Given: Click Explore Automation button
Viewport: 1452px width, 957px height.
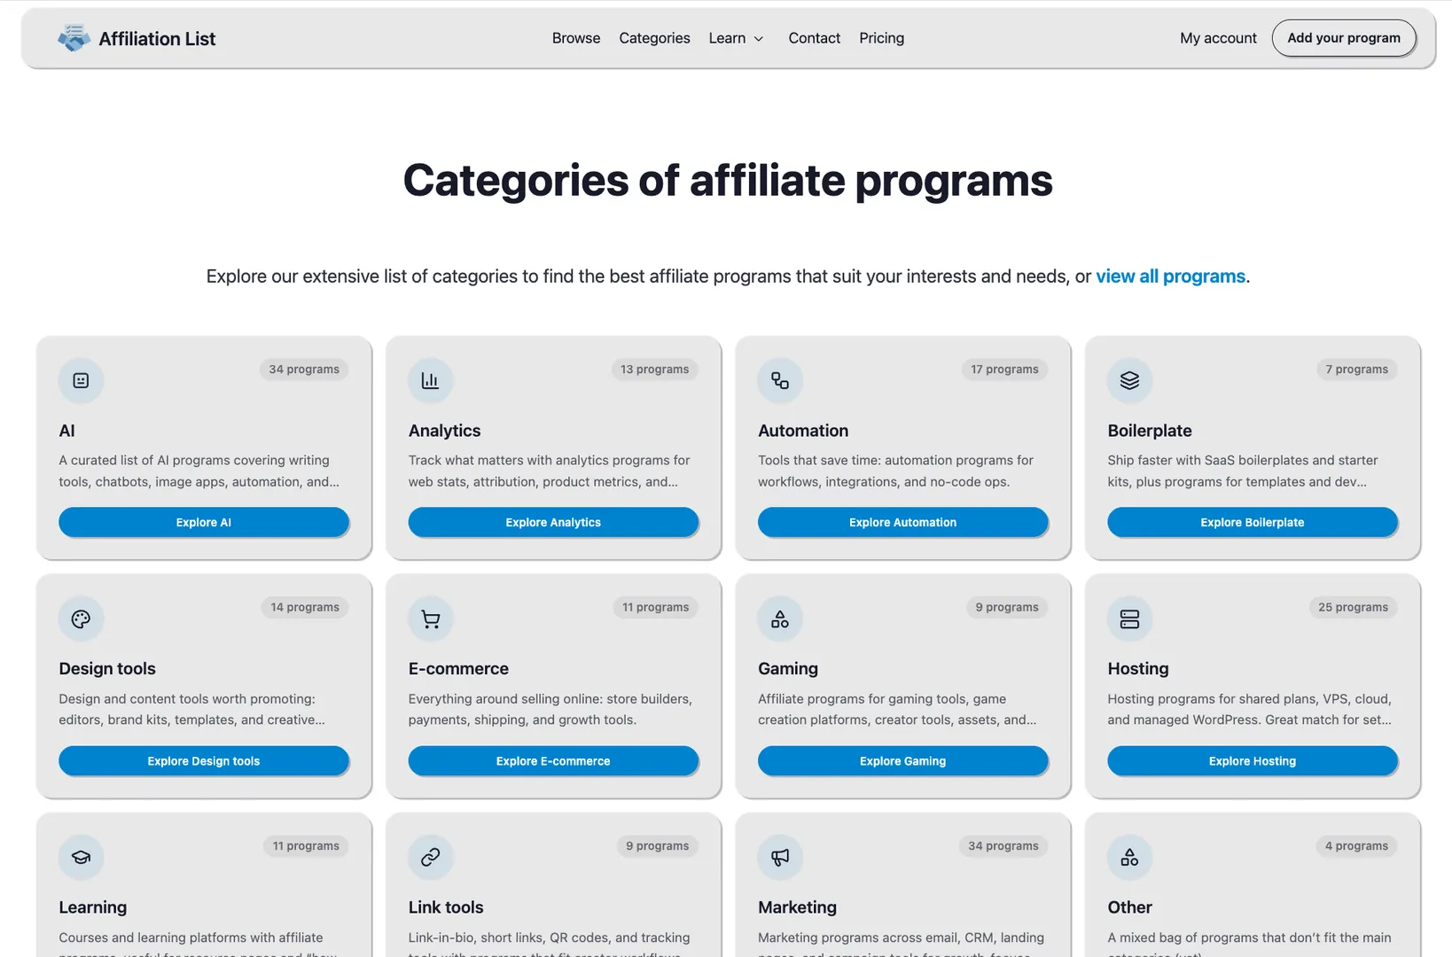Looking at the screenshot, I should (x=902, y=522).
